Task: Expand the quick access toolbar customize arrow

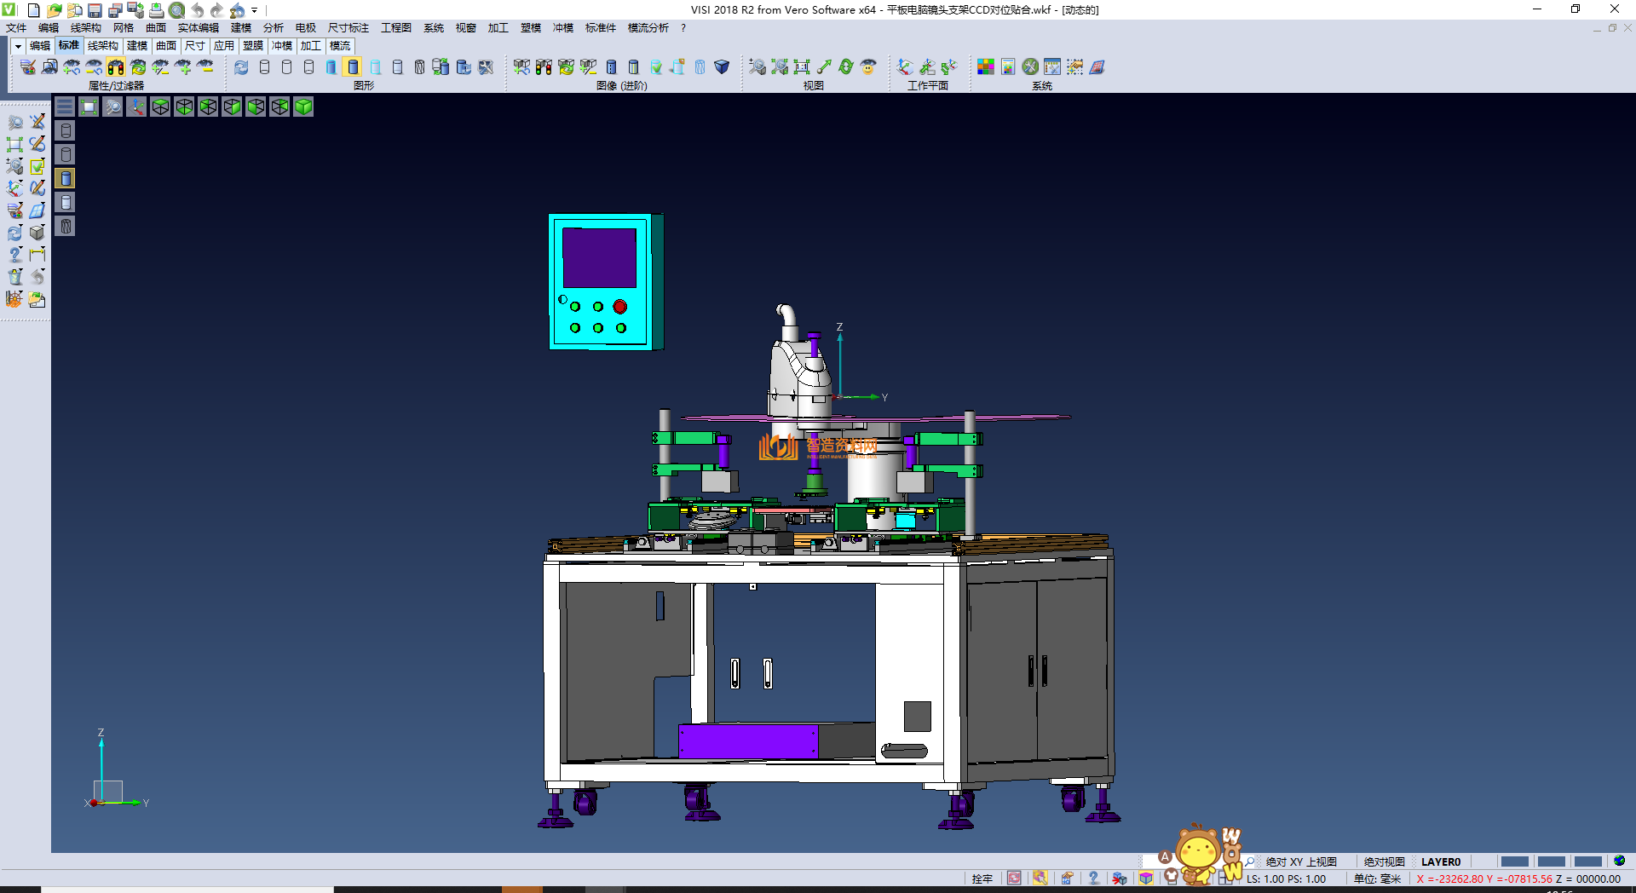Action: pos(255,11)
